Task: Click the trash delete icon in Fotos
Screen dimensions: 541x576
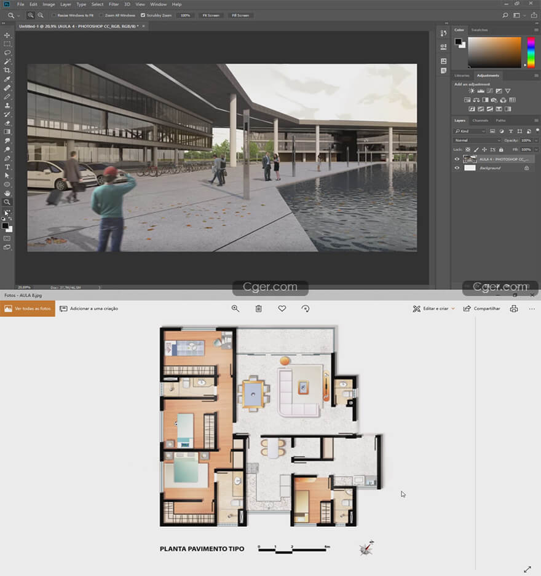Action: [259, 309]
